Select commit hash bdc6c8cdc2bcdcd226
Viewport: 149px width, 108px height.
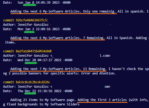click(33, 82)
